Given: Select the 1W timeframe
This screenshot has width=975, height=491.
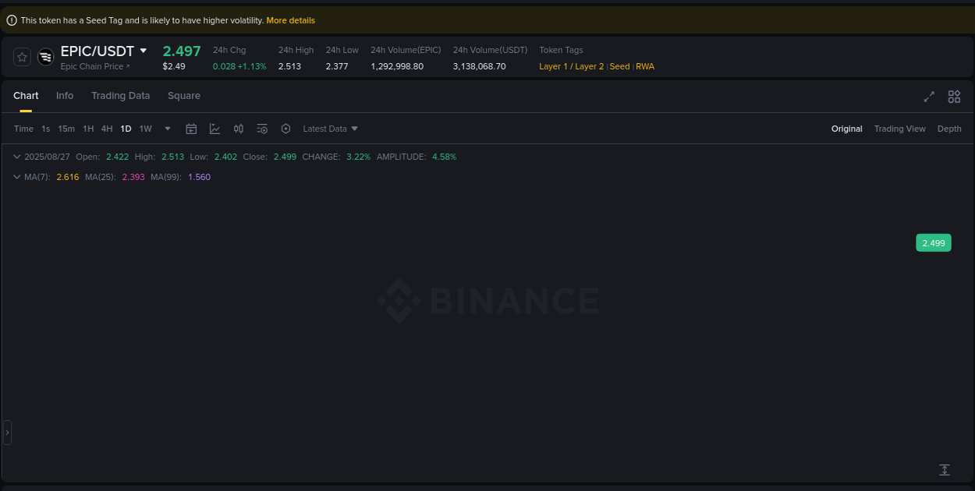Looking at the screenshot, I should pyautogui.click(x=145, y=128).
